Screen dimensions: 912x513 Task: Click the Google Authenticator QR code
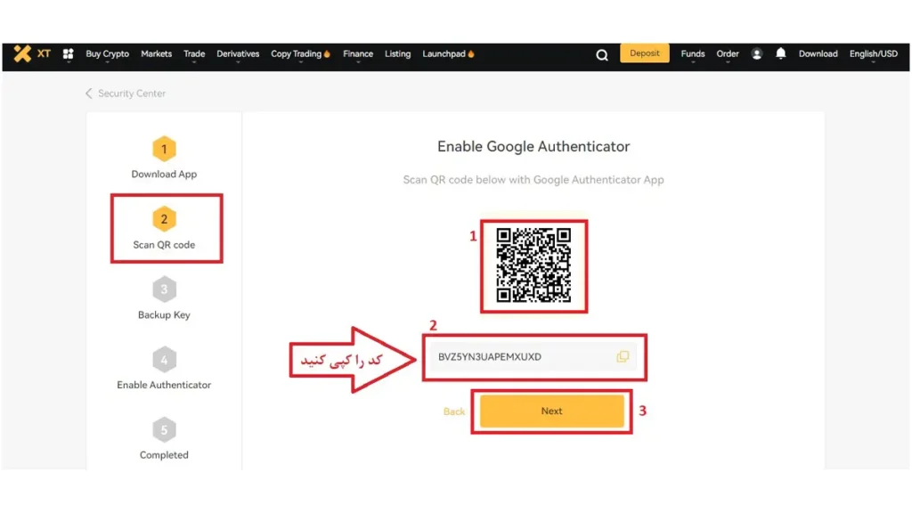(x=533, y=265)
